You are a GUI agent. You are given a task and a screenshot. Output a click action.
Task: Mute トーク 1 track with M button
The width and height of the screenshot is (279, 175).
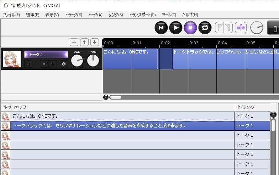click(x=45, y=64)
